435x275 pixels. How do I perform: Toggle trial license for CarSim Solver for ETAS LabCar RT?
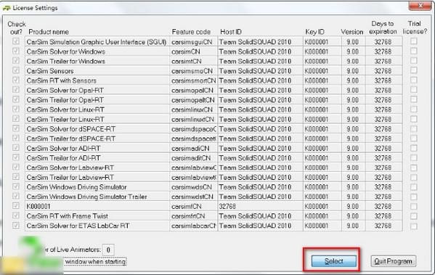[x=414, y=226]
